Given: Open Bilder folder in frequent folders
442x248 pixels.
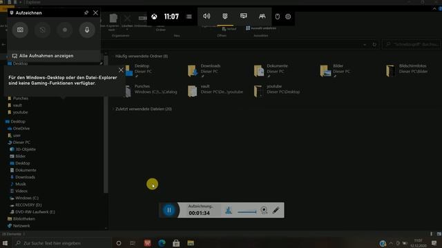Looking at the screenshot, I should [x=336, y=70].
